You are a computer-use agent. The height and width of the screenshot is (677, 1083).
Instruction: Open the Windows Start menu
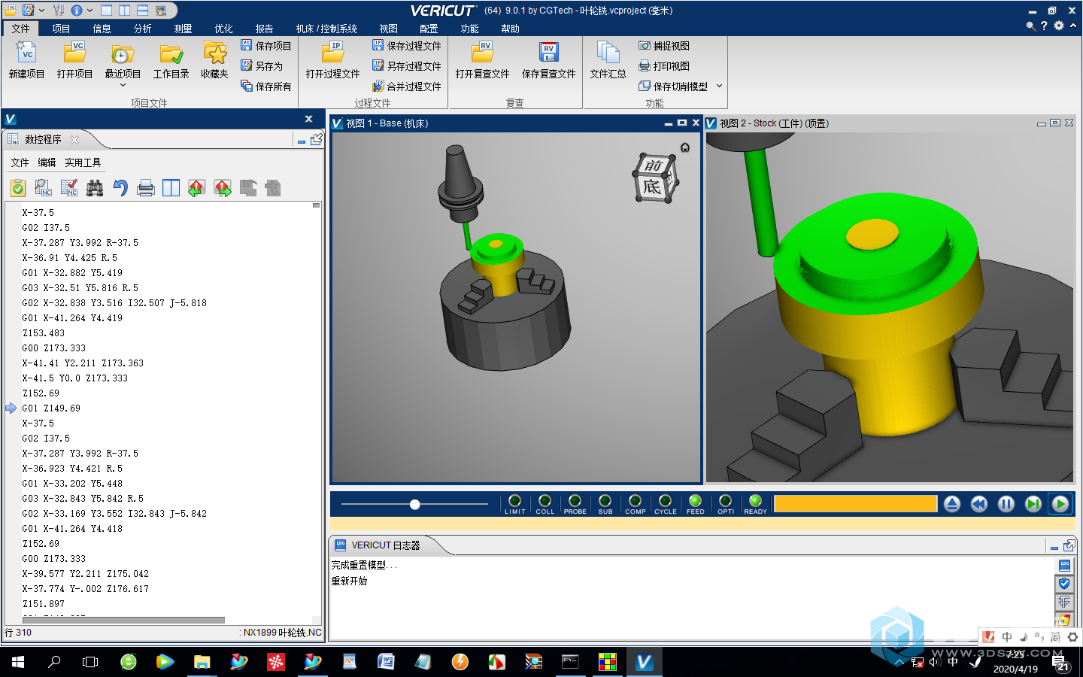point(18,662)
